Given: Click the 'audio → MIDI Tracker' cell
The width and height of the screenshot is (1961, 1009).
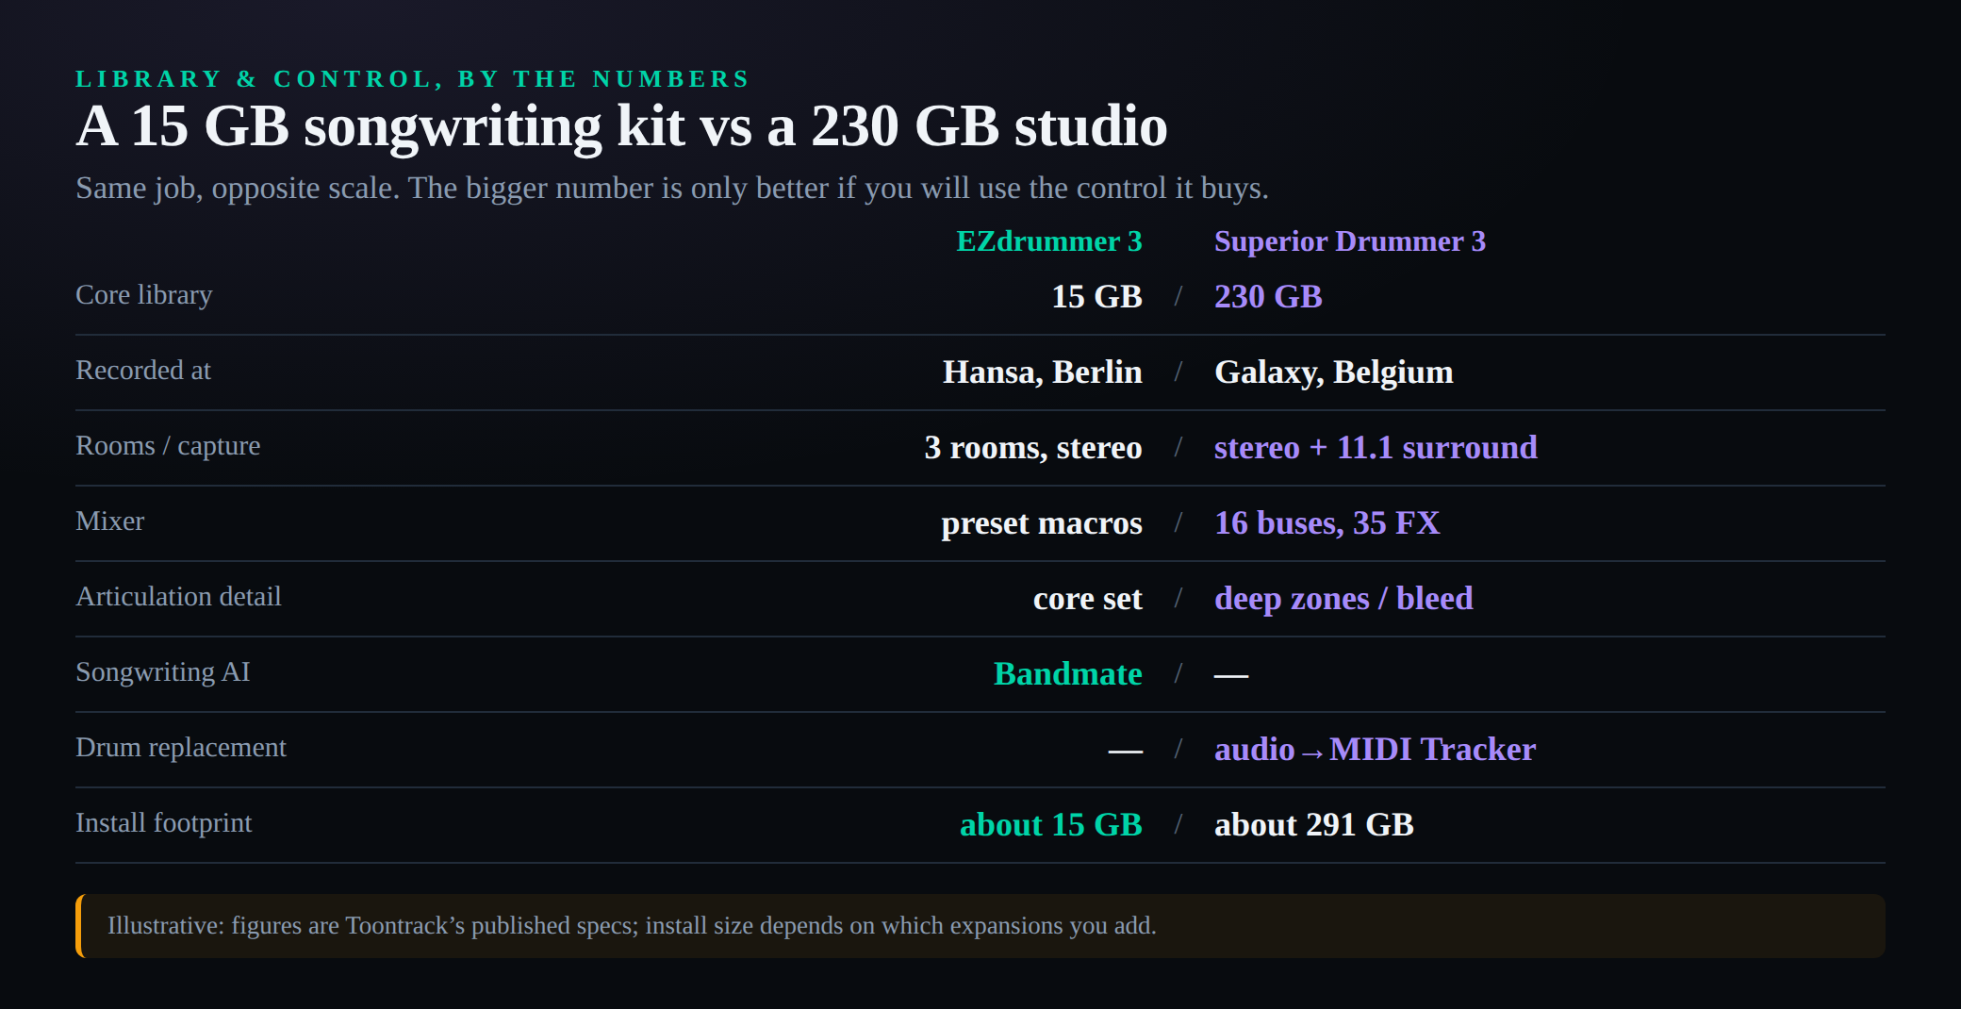Looking at the screenshot, I should tap(1376, 749).
